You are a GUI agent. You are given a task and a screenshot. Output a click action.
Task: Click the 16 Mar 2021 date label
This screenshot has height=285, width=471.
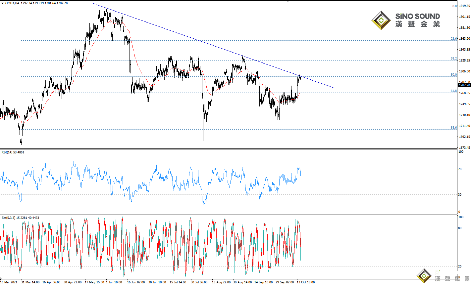coord(9,282)
